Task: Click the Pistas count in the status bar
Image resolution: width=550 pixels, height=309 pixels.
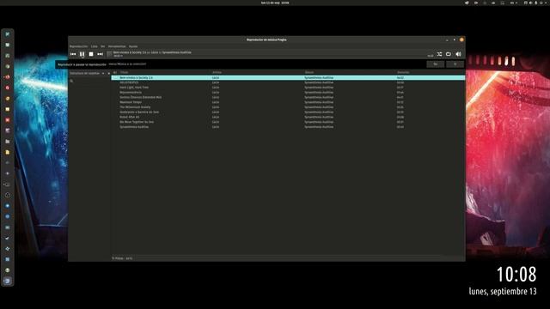Action: [x=122, y=258]
